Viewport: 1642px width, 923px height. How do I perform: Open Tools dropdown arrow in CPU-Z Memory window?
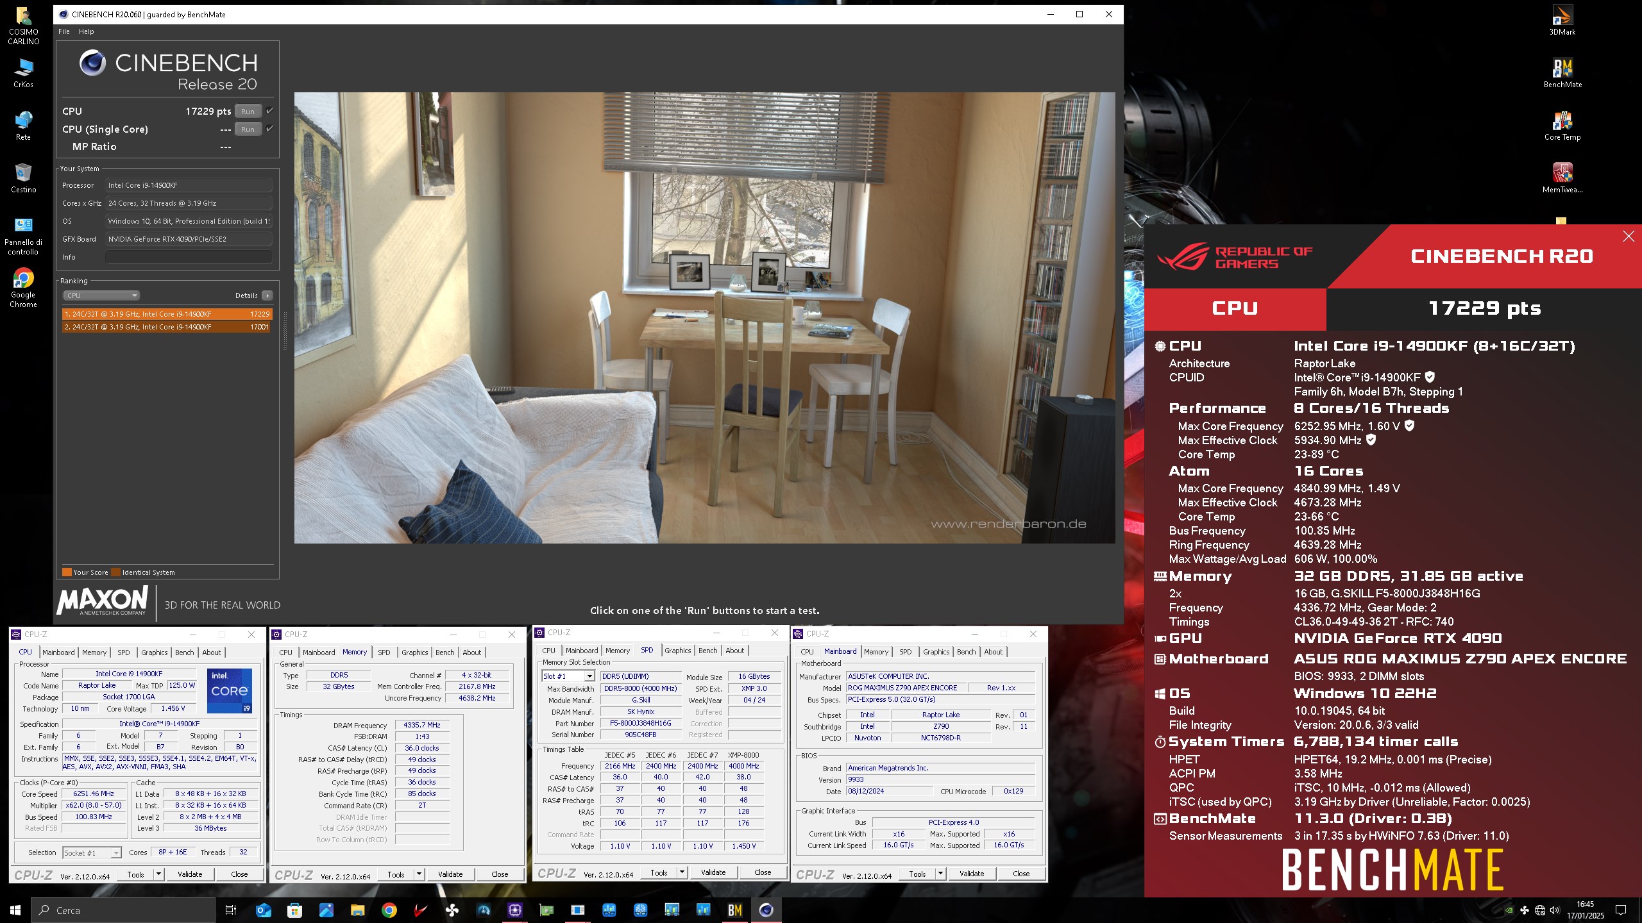(x=419, y=874)
